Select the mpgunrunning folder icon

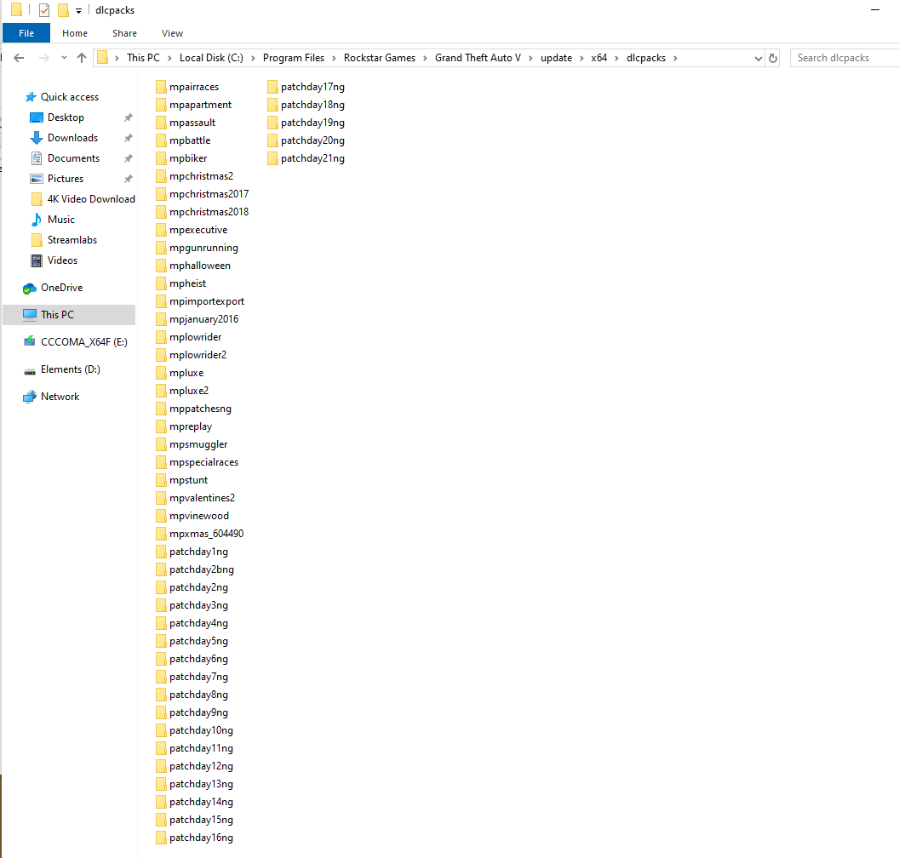click(x=161, y=248)
